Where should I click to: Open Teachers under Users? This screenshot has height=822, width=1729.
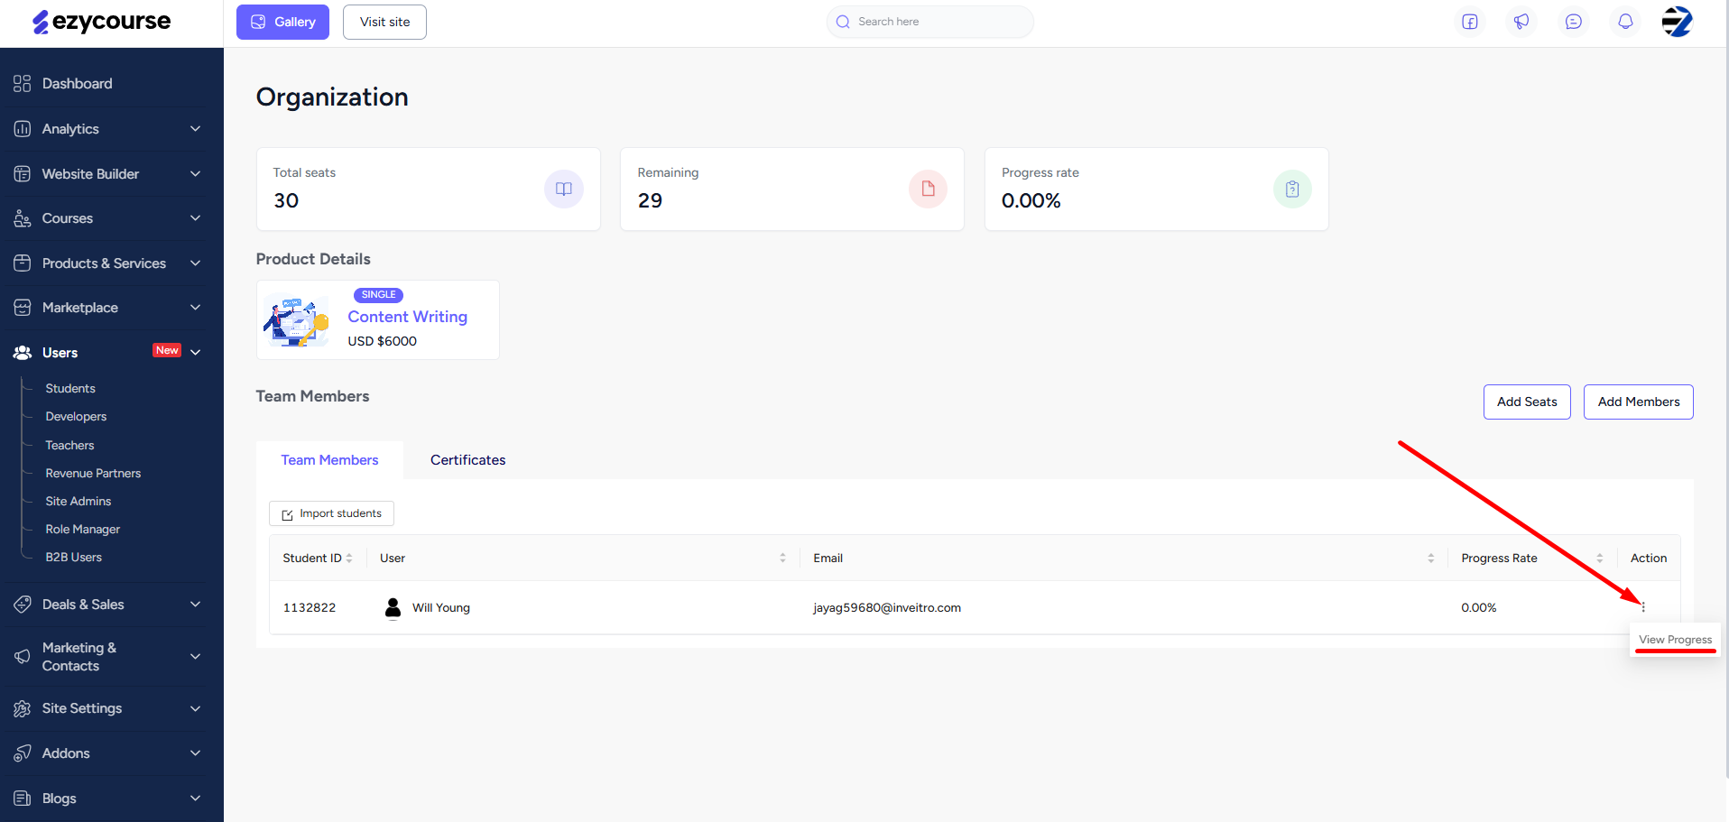[x=69, y=445]
